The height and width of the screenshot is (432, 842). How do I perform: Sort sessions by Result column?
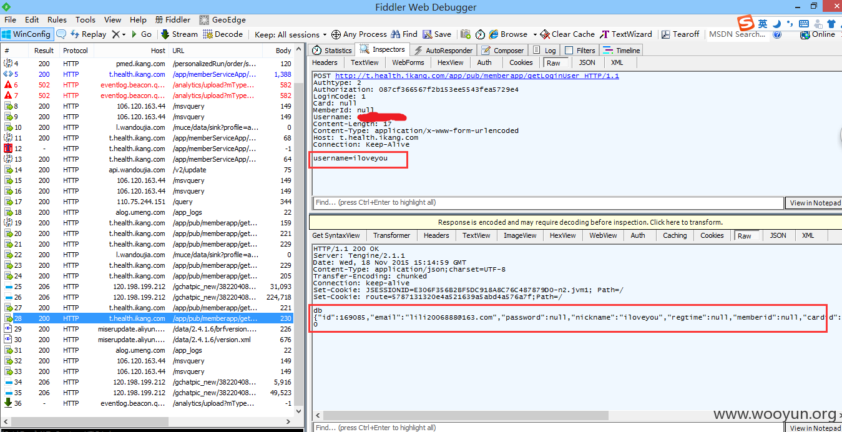pos(44,51)
